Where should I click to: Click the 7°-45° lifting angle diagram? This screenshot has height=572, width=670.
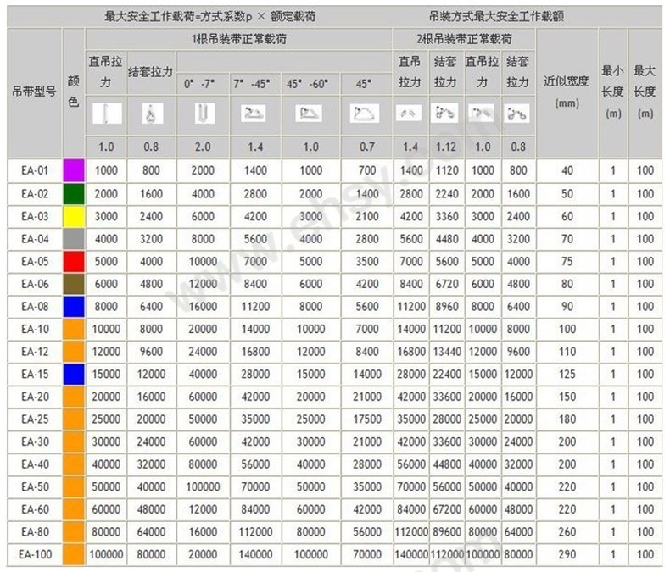254,114
